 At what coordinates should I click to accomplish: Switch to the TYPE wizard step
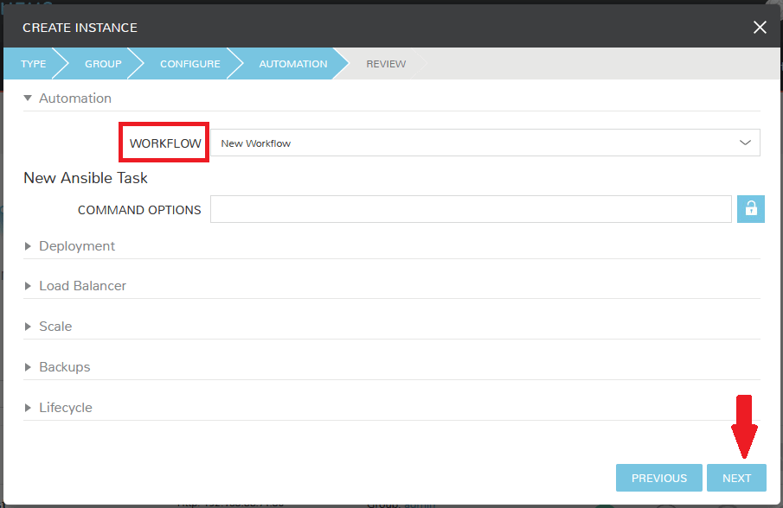tap(33, 63)
